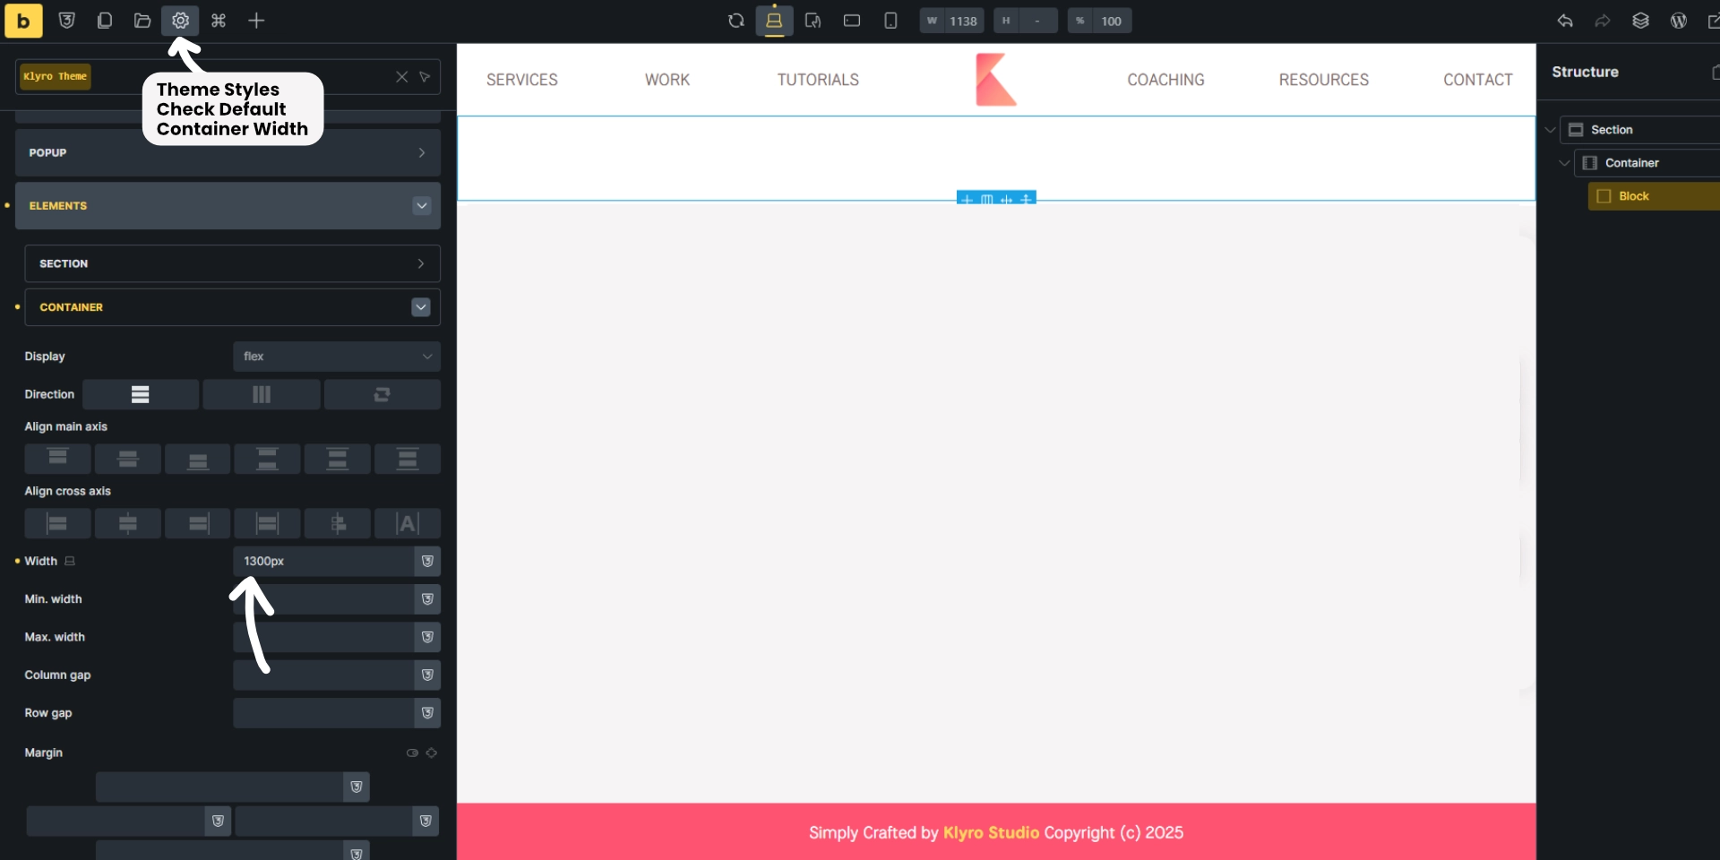The width and height of the screenshot is (1720, 860).
Task: Close the Klyro Theme search field
Action: click(400, 77)
